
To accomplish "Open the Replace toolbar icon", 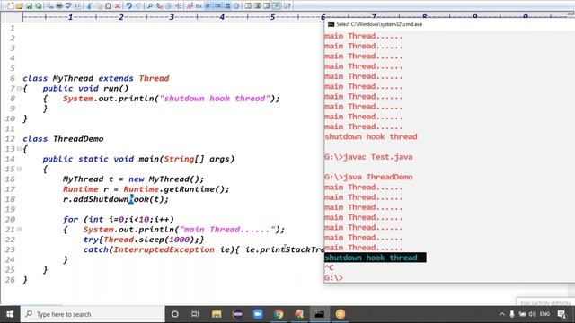I will pos(160,6).
